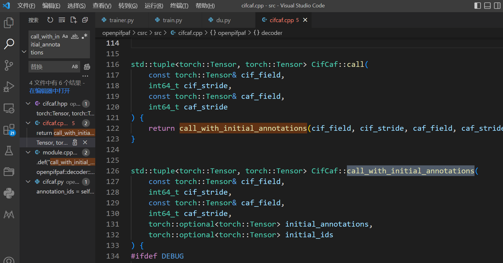Click line number 126 in the gutter
This screenshot has width=503, height=263.
(113, 171)
